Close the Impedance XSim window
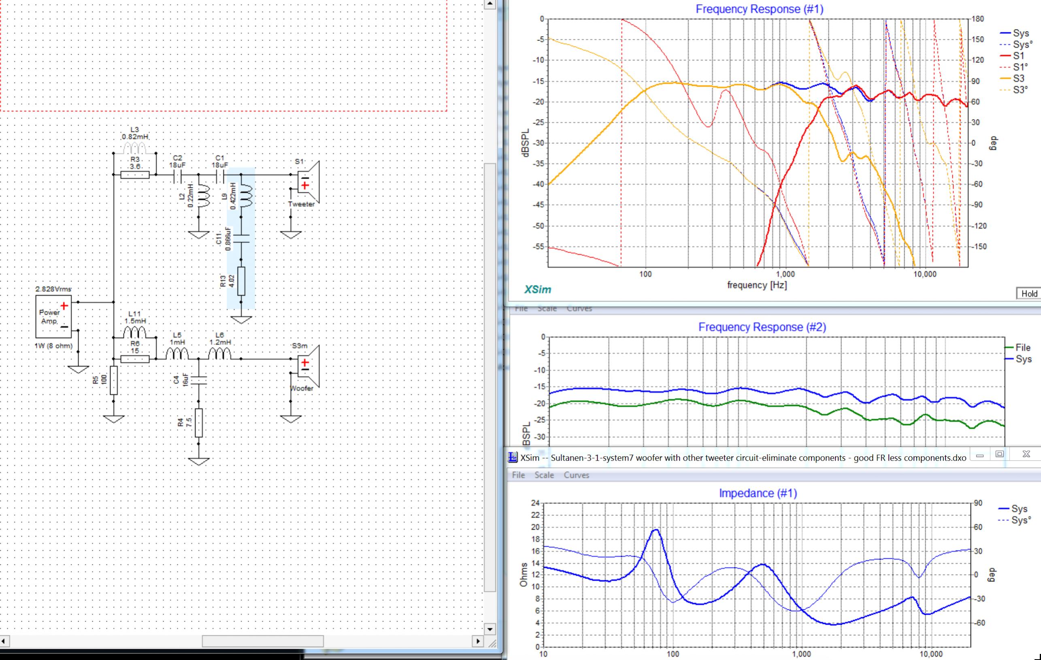Image resolution: width=1041 pixels, height=660 pixels. (x=1026, y=455)
